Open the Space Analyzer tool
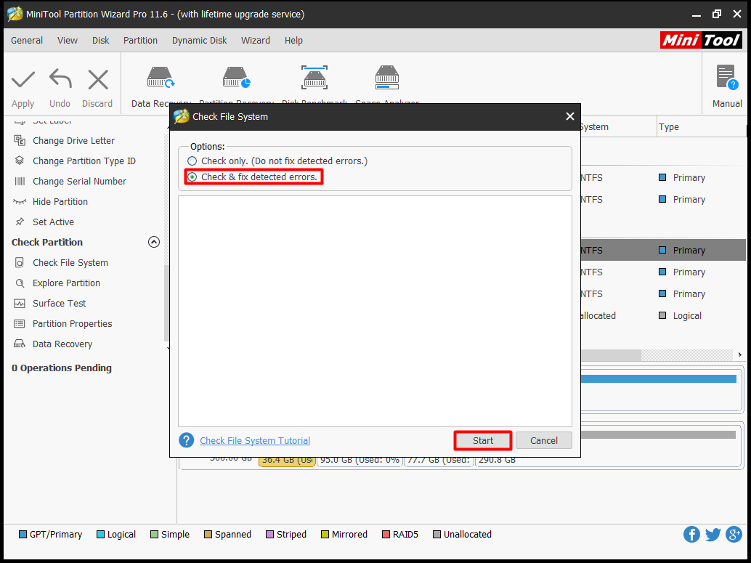751x563 pixels. click(x=387, y=78)
